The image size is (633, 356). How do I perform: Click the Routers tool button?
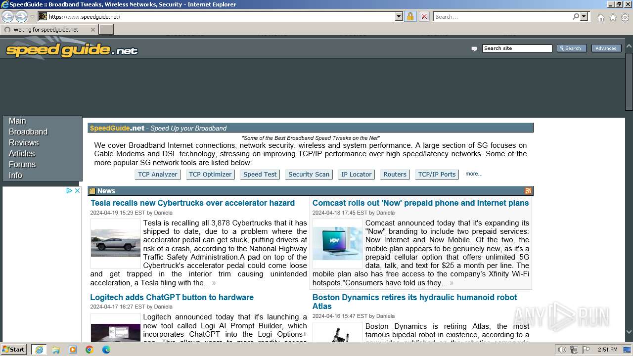[395, 175]
